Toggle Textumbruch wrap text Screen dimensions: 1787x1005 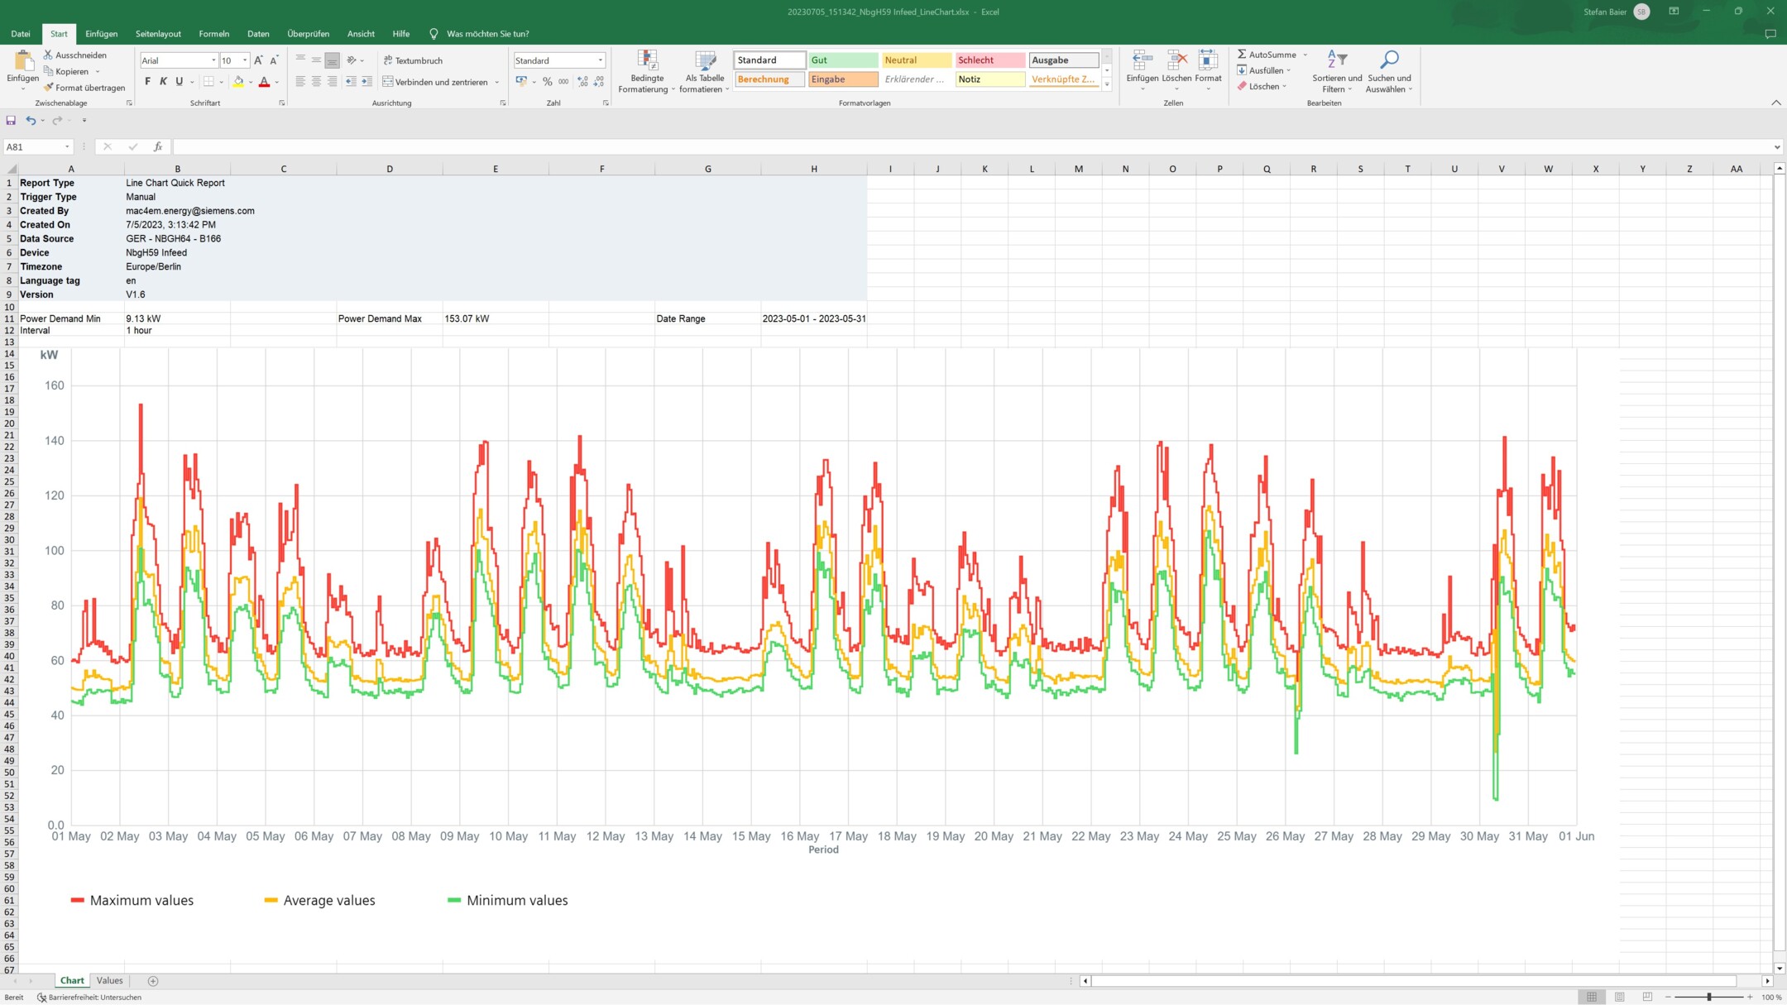point(413,60)
